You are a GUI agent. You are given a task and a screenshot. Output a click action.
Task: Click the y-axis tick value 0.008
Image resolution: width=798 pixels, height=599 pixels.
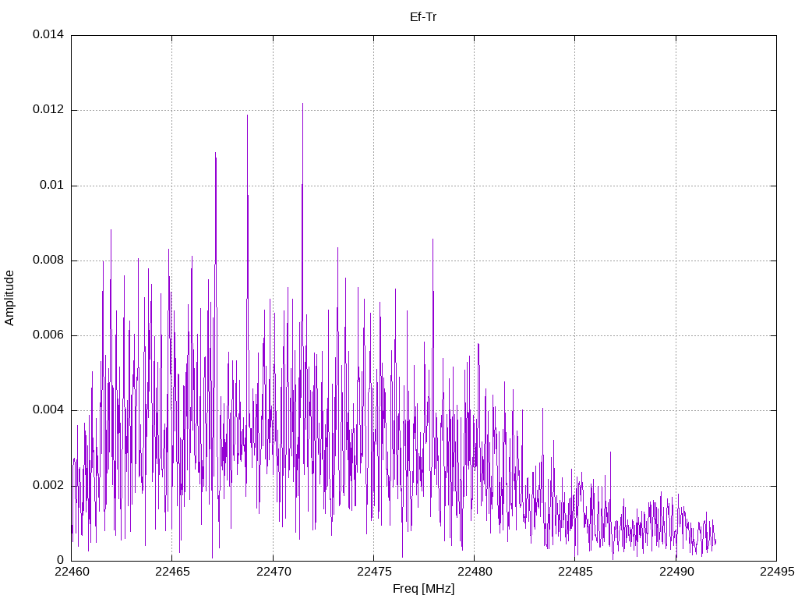pyautogui.click(x=48, y=260)
